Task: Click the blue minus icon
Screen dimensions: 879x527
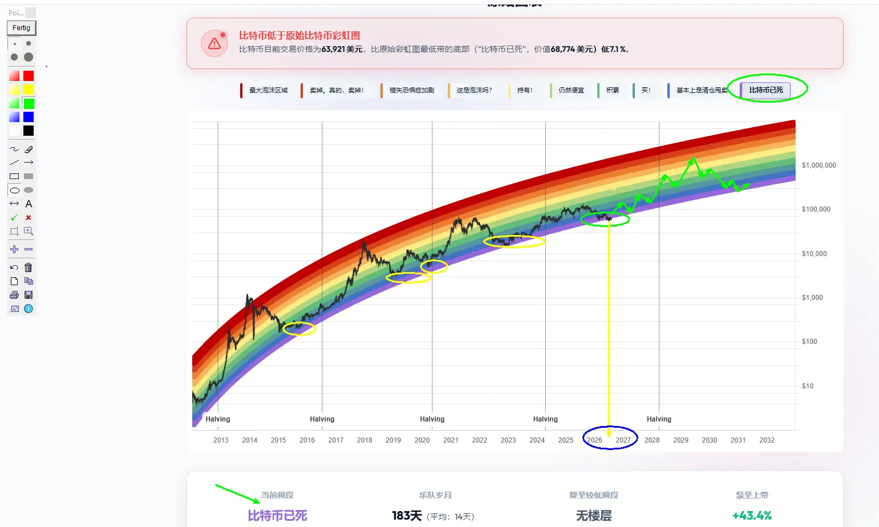Action: (29, 249)
